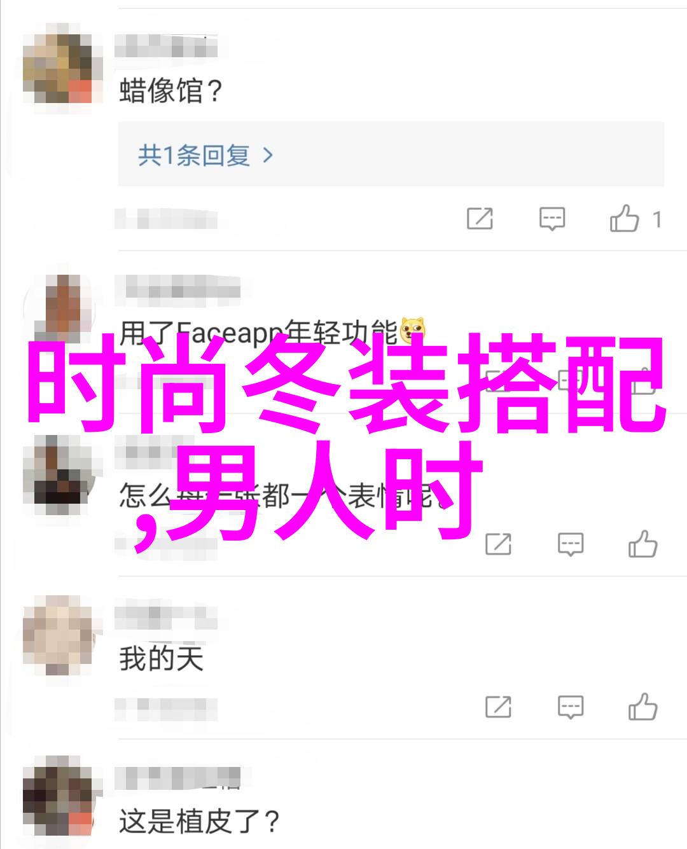Toggle like on 怎么每张都一个表情 comment
687x849 pixels.
(x=642, y=544)
